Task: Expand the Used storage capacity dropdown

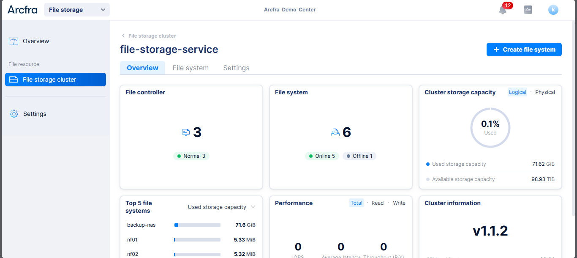Action: click(x=221, y=207)
